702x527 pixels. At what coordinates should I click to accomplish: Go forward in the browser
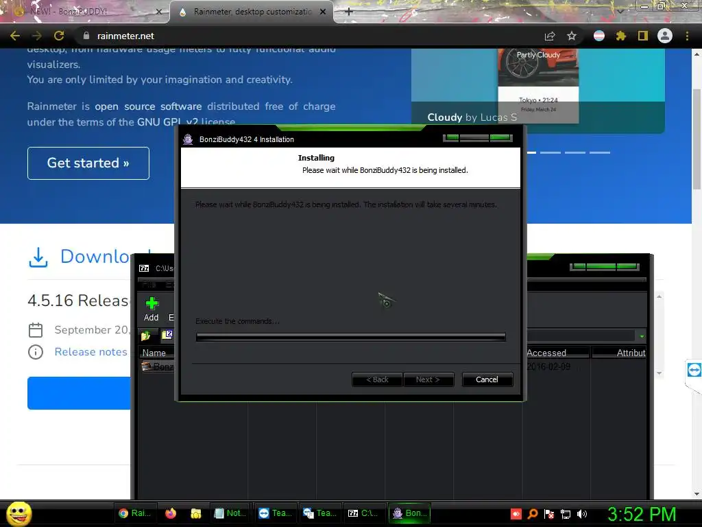37,36
